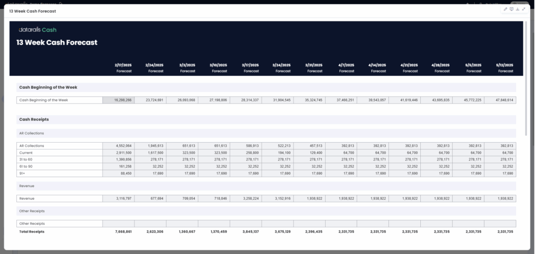Click the pencil edit icon
Viewport: 536px width, 254px height.
(x=506, y=9)
